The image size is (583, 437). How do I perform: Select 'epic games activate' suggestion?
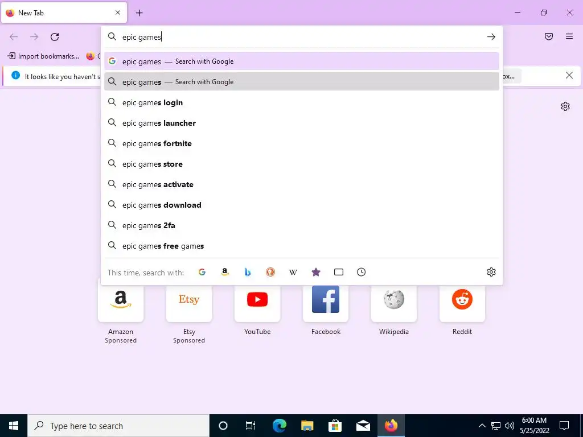[x=302, y=184]
